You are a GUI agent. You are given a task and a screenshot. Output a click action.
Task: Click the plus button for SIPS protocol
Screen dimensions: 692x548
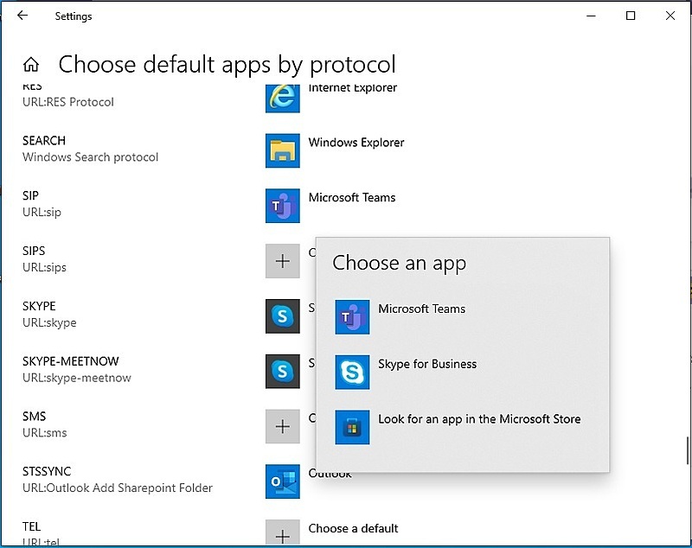tap(280, 260)
